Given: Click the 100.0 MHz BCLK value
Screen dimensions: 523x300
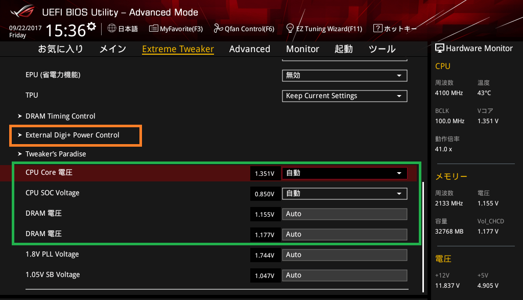Looking at the screenshot, I should [449, 121].
